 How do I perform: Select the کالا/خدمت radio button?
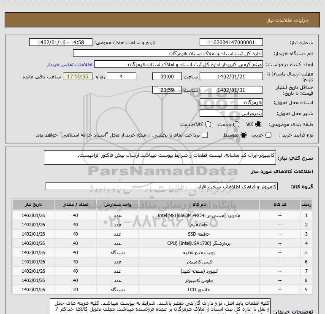[x=208, y=124]
